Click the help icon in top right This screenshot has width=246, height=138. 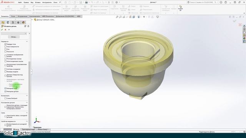(226, 2)
